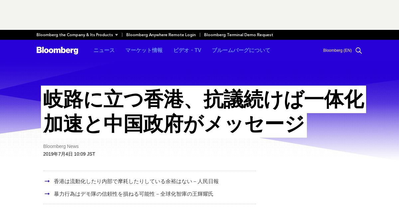Switch to Bloomberg (EN) edition
Image resolution: width=399 pixels, height=209 pixels.
[337, 50]
